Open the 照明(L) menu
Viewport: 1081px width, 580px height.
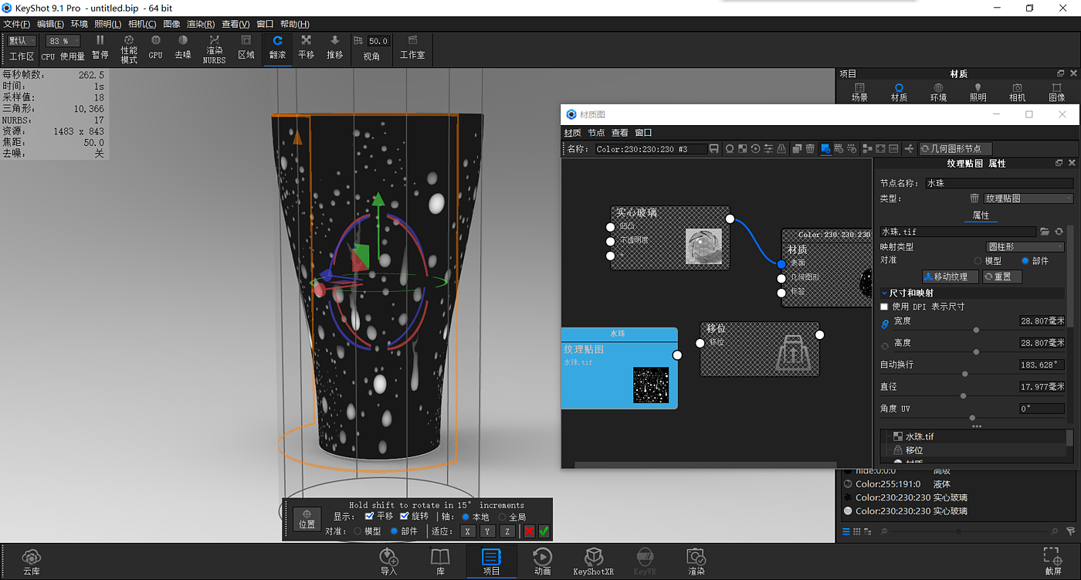point(107,24)
